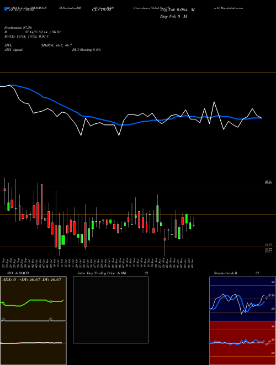Screen dimensions: 276x365
Task: Select the 'Stochastics: 57.36' indicator text
Action: (x=17, y=28)
